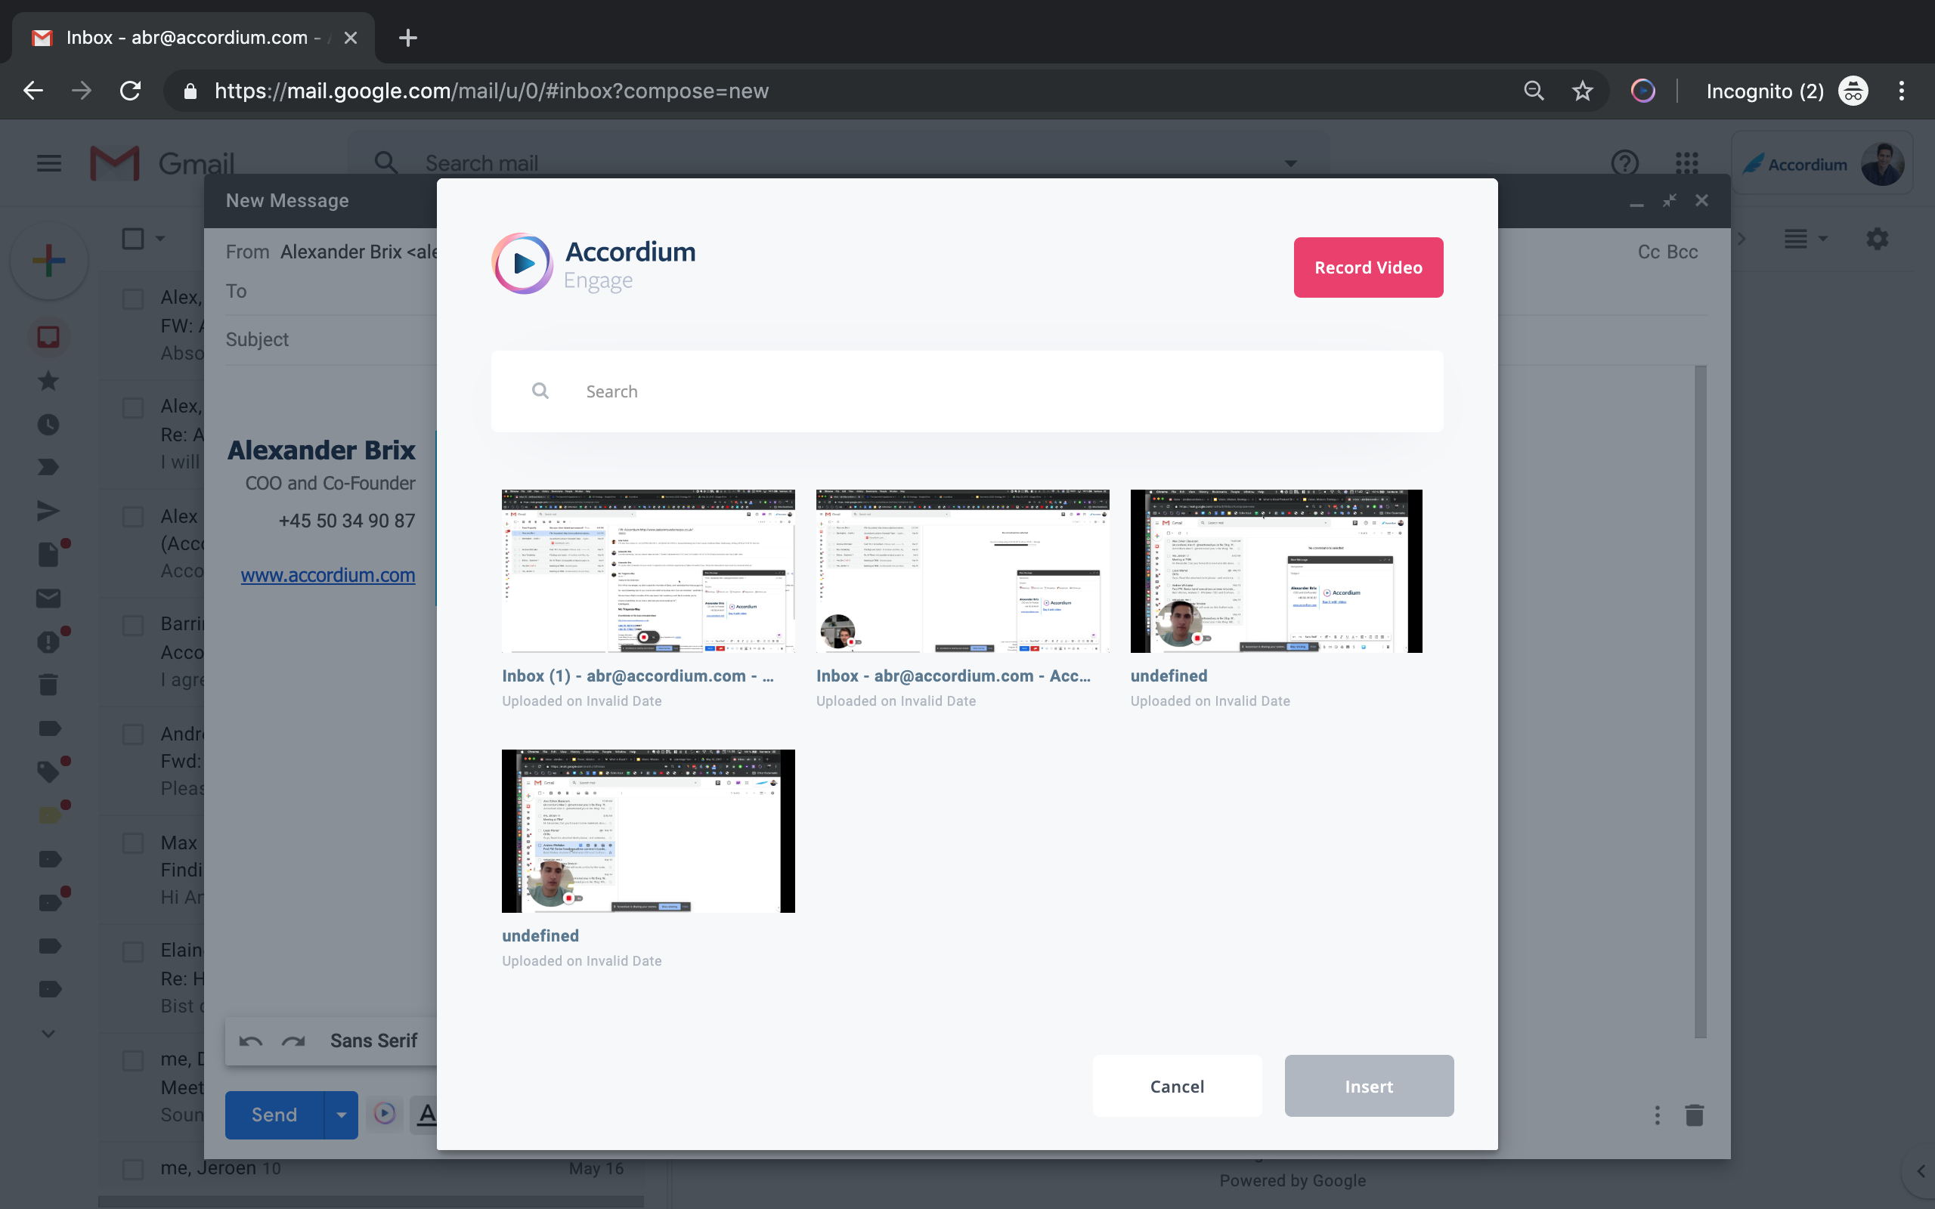Open the Sans Serif font dropdown
The height and width of the screenshot is (1209, 1935).
pyautogui.click(x=373, y=1041)
